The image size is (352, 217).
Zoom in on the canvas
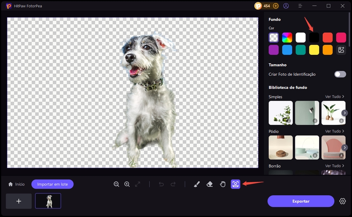(x=127, y=184)
